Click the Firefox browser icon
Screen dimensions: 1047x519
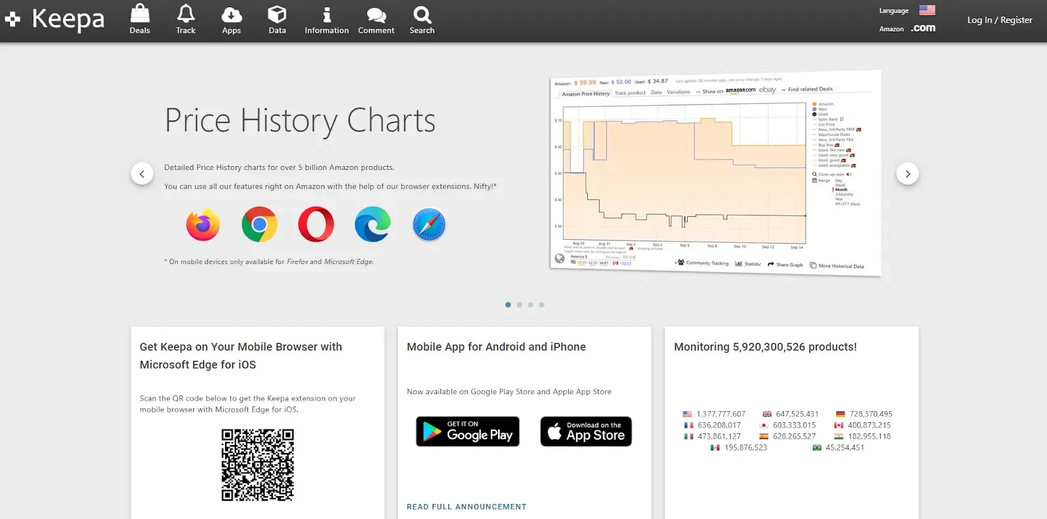(203, 224)
